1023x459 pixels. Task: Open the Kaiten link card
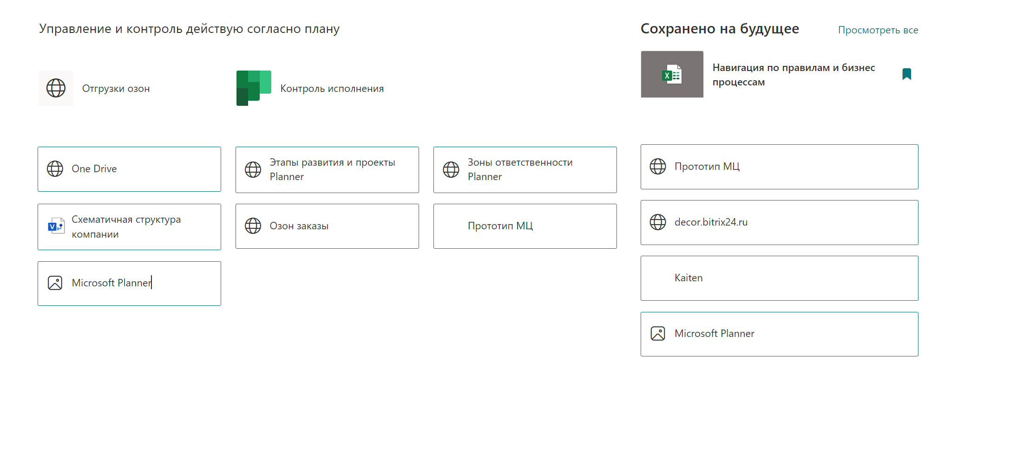(x=780, y=278)
